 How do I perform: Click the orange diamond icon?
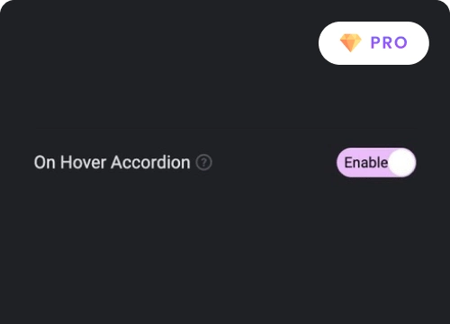(x=350, y=43)
